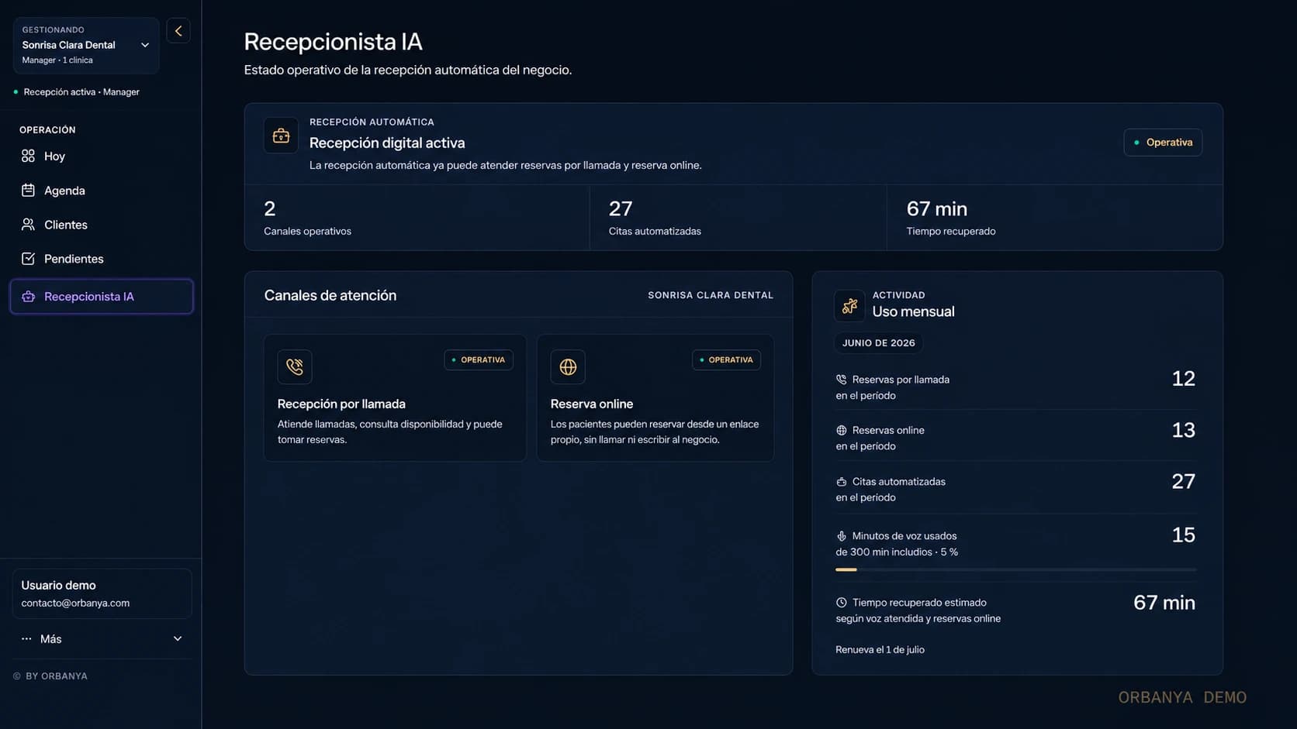Click the Reservas online value 13
Viewport: 1297px width, 729px height.
coord(1183,430)
